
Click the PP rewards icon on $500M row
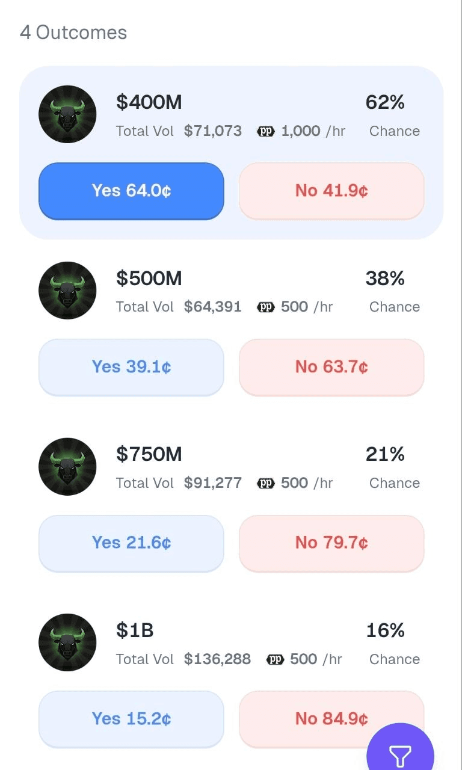266,307
